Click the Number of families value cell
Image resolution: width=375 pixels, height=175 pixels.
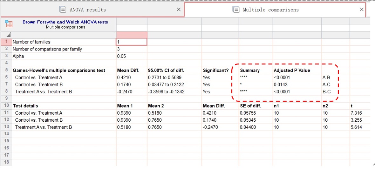(132, 42)
